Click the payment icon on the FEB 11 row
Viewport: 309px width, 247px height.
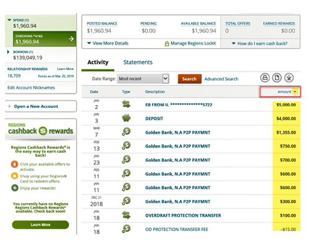click(x=126, y=174)
